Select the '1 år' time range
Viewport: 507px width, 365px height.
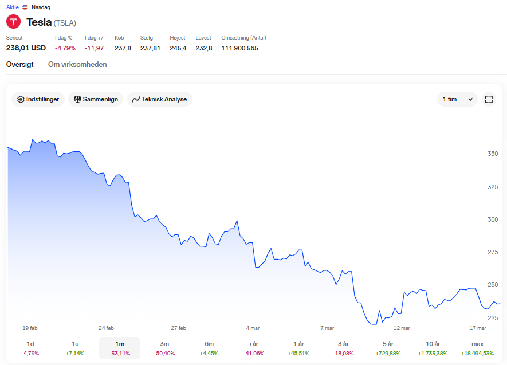298,348
